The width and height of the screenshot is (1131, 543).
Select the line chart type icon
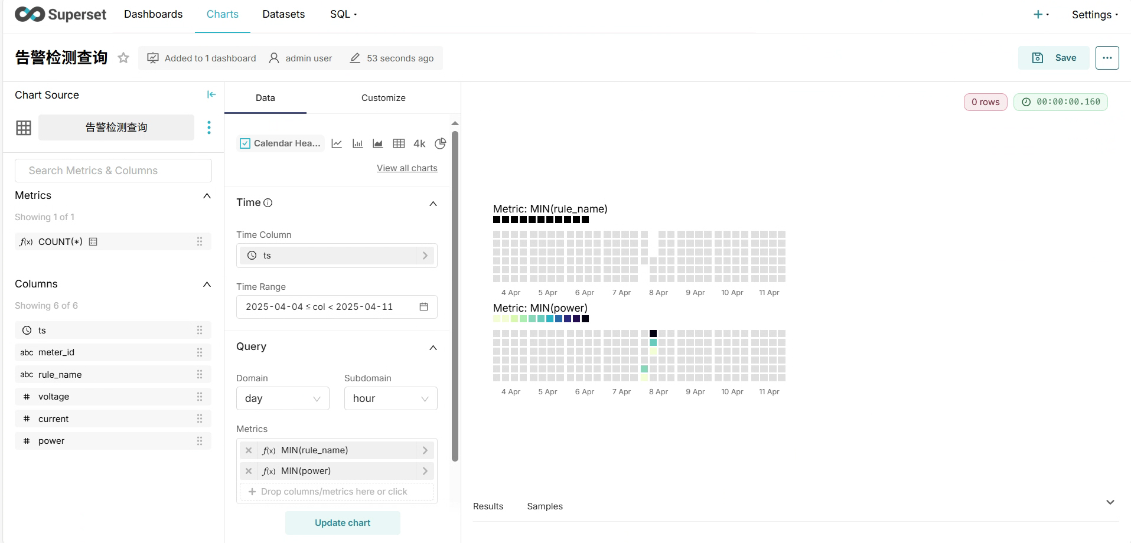tap(337, 143)
